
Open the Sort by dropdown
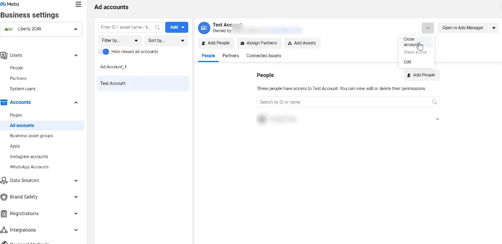166,41
